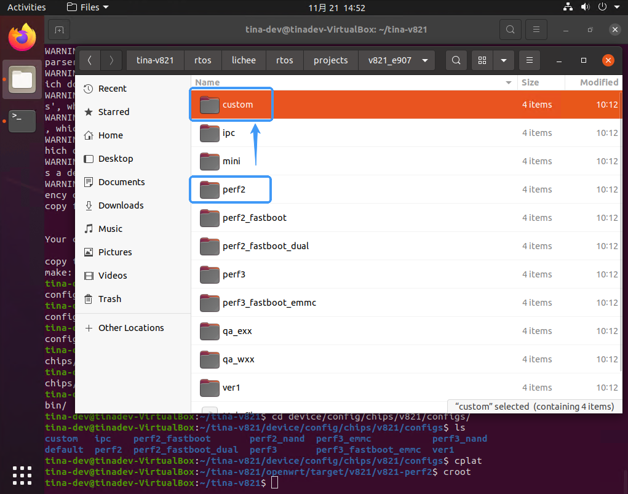Navigate to lichee in the path bar

[x=248, y=60]
